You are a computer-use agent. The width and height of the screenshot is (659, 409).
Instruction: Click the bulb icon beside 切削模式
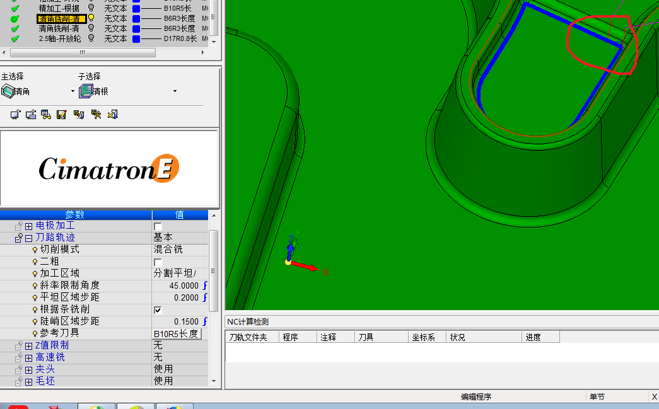click(35, 250)
